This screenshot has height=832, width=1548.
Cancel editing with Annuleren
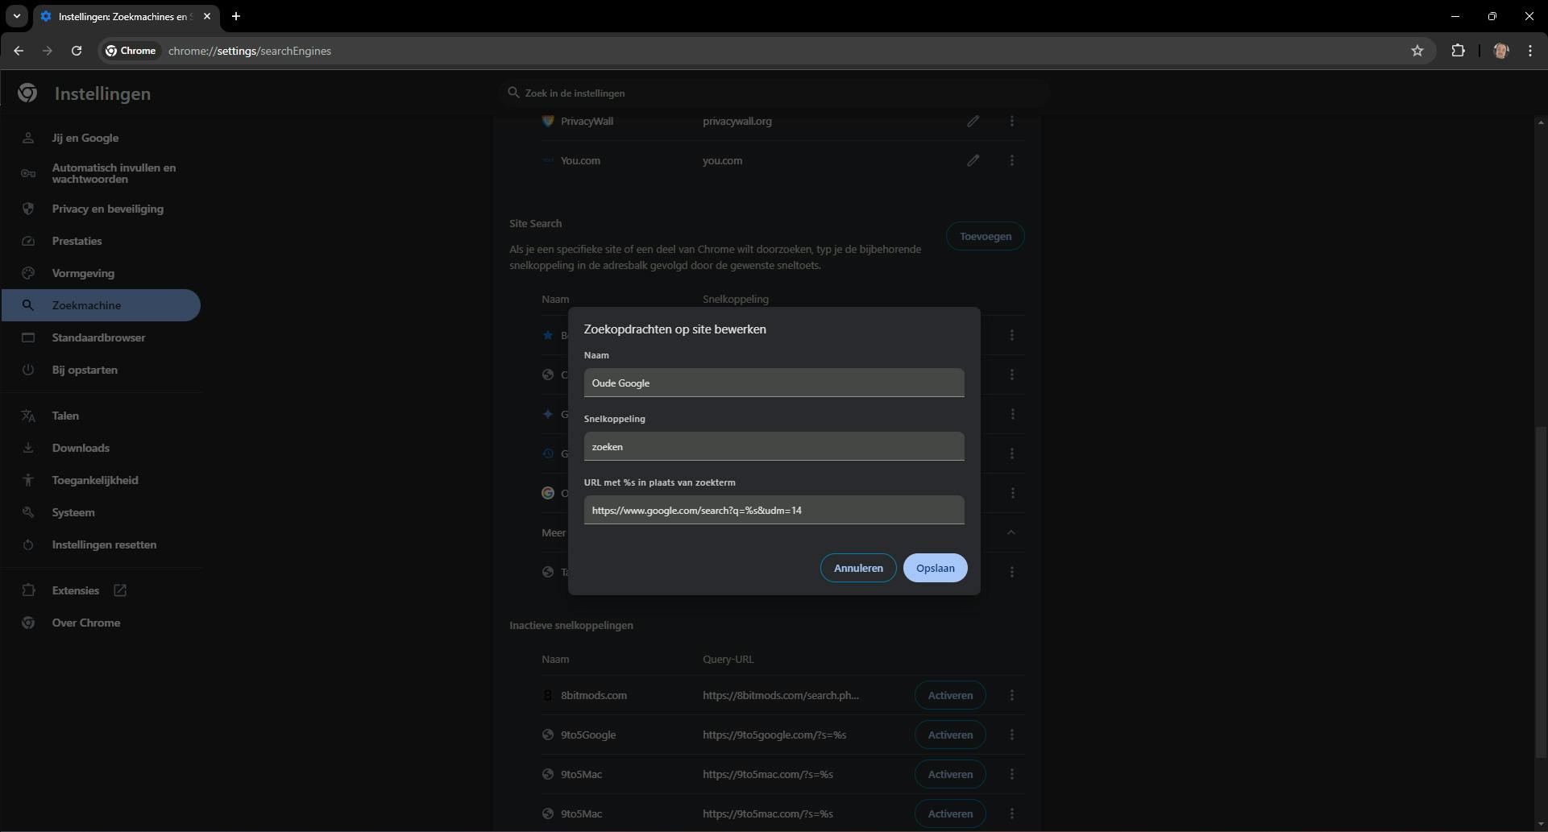858,568
